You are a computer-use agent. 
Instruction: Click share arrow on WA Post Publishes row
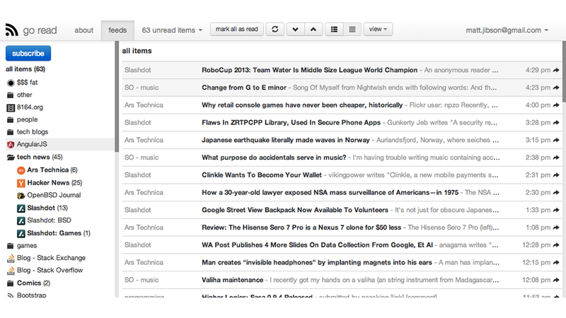click(x=556, y=245)
